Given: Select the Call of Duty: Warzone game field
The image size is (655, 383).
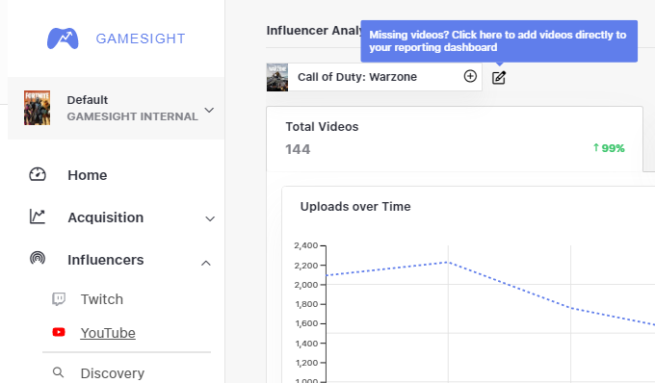Looking at the screenshot, I should [374, 77].
